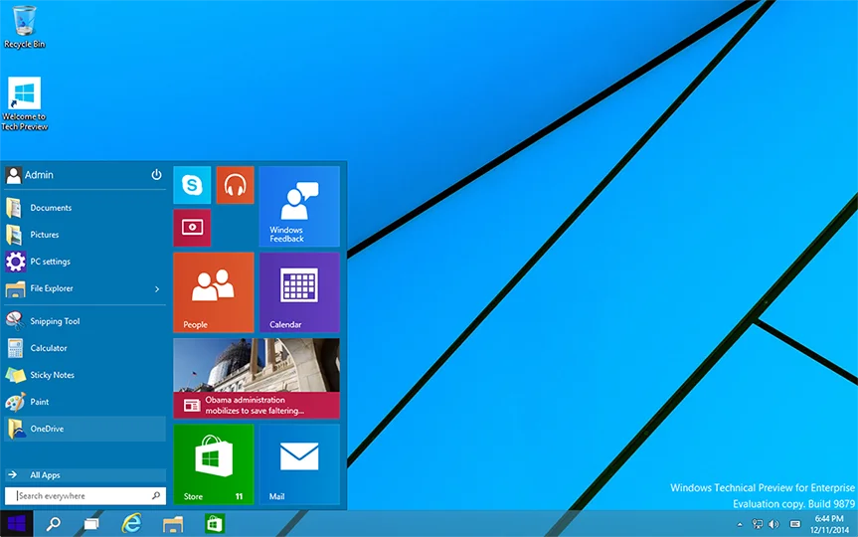Open the news tile about Obama administration
Viewport: 858px width, 537px height.
click(257, 378)
